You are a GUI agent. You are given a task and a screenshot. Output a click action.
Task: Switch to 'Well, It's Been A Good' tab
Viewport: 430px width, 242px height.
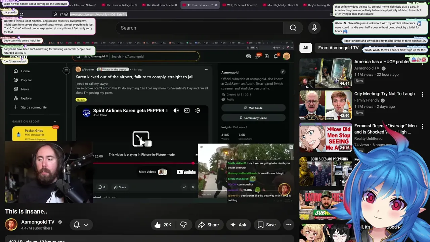pyautogui.click(x=240, y=5)
